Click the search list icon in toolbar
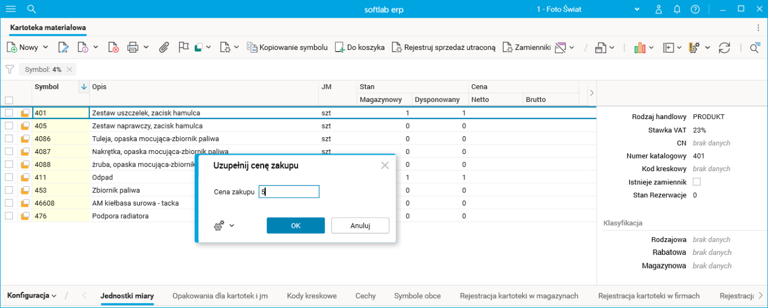This screenshot has width=768, height=308. pyautogui.click(x=755, y=48)
